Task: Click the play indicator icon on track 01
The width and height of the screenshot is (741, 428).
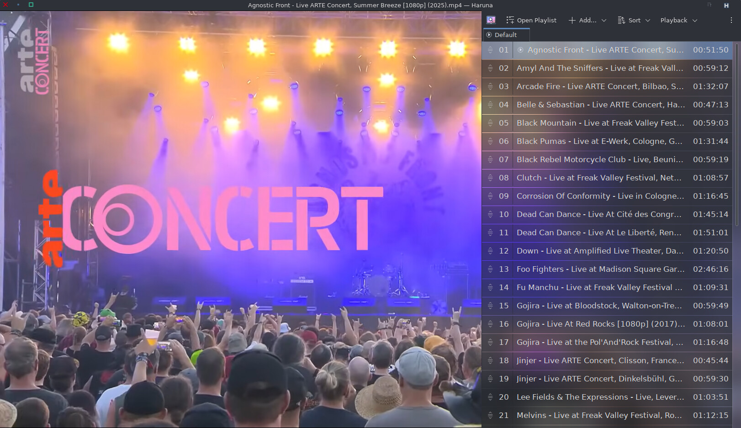Action: (520, 50)
